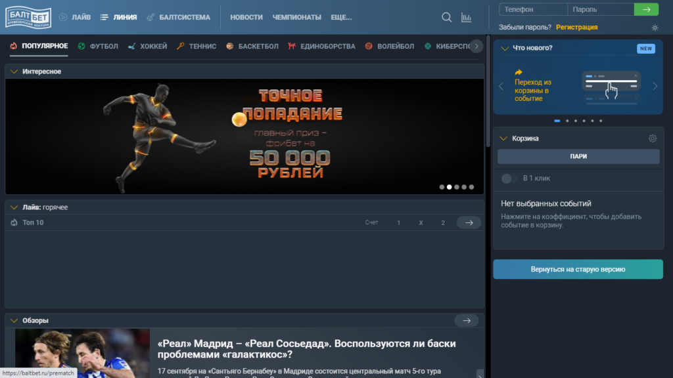Collapse the 'Обзоры' section
673x378 pixels.
[14, 320]
